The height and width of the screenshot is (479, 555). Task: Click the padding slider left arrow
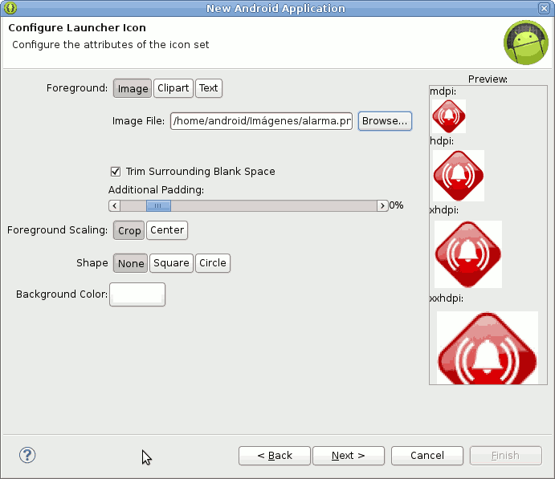point(114,205)
